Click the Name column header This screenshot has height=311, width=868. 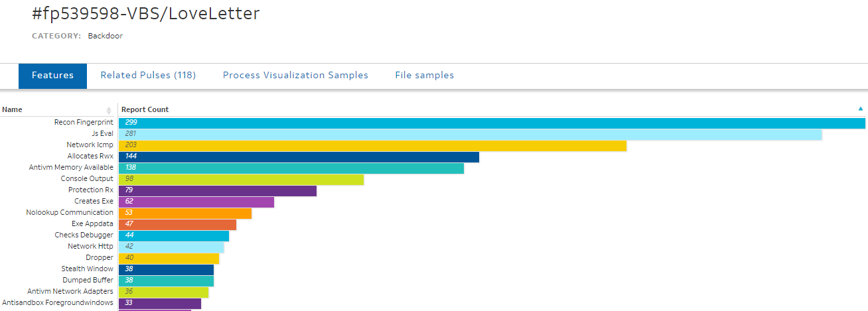click(13, 110)
